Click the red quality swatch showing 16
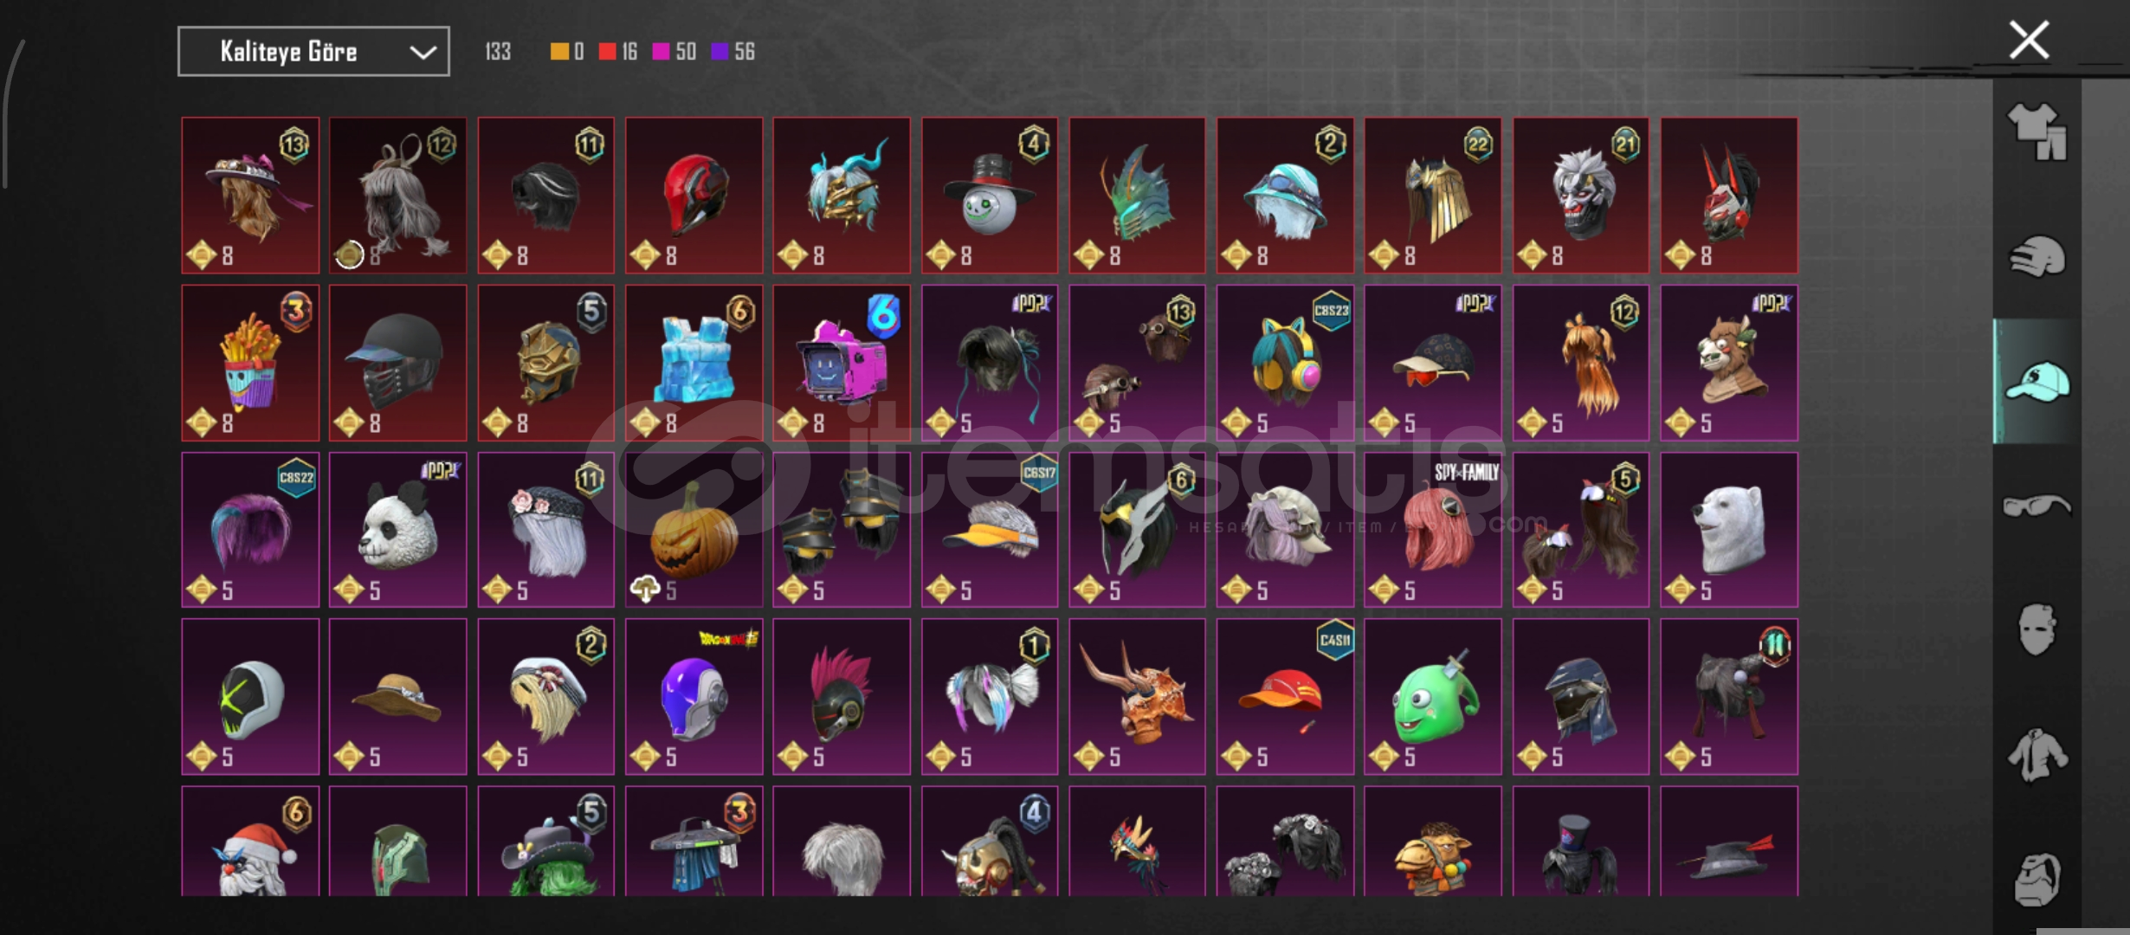2130x935 pixels. tap(607, 52)
